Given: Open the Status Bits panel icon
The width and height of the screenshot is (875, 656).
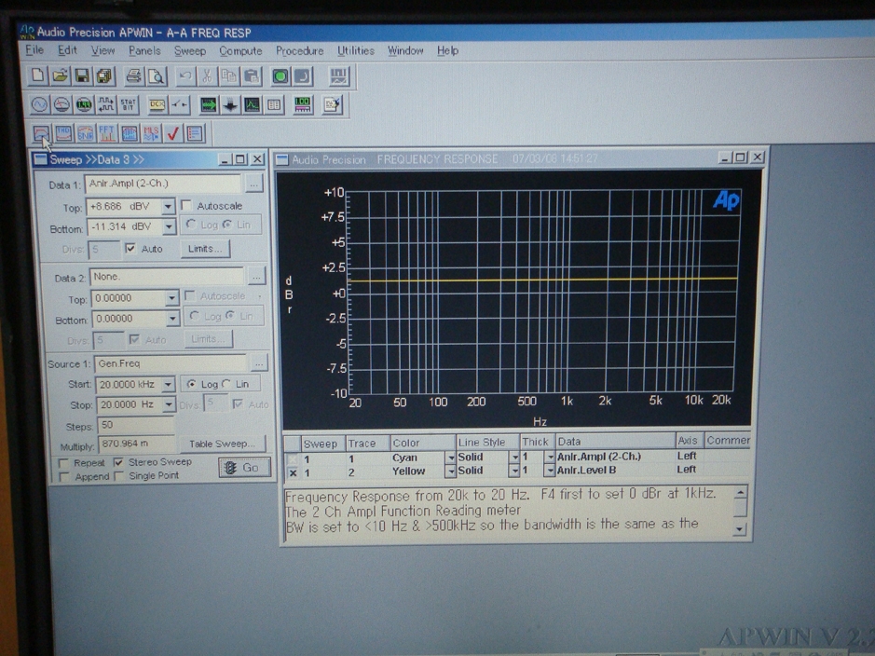Looking at the screenshot, I should (128, 104).
